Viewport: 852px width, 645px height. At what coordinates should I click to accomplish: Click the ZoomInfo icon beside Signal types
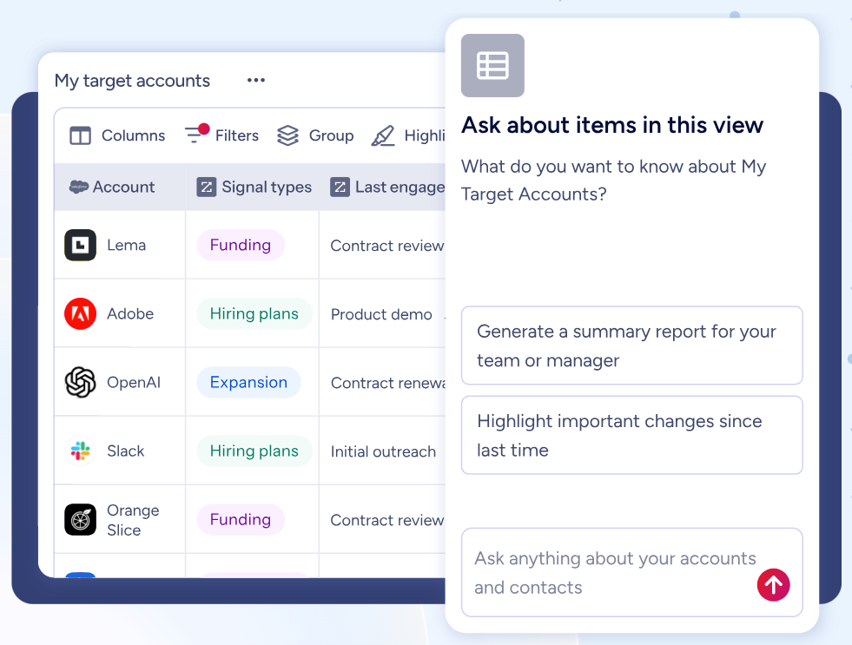207,188
